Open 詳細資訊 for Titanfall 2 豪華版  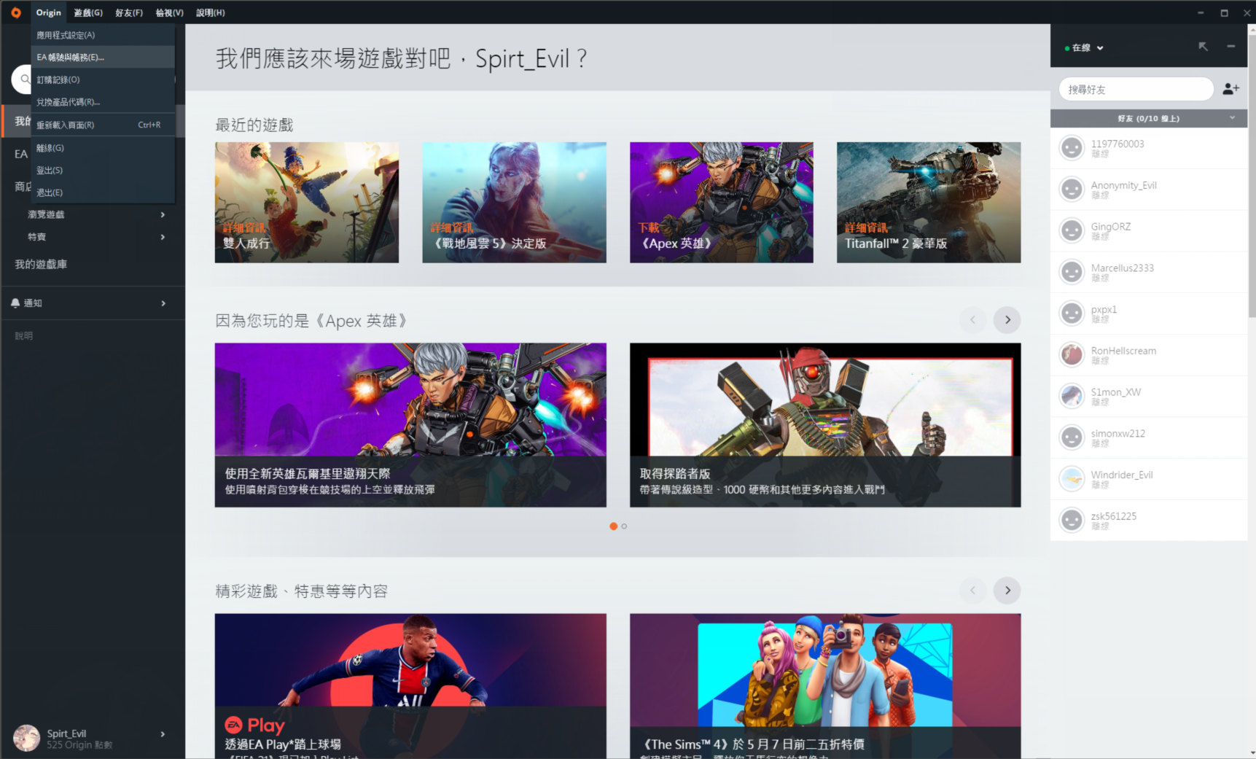pos(866,227)
